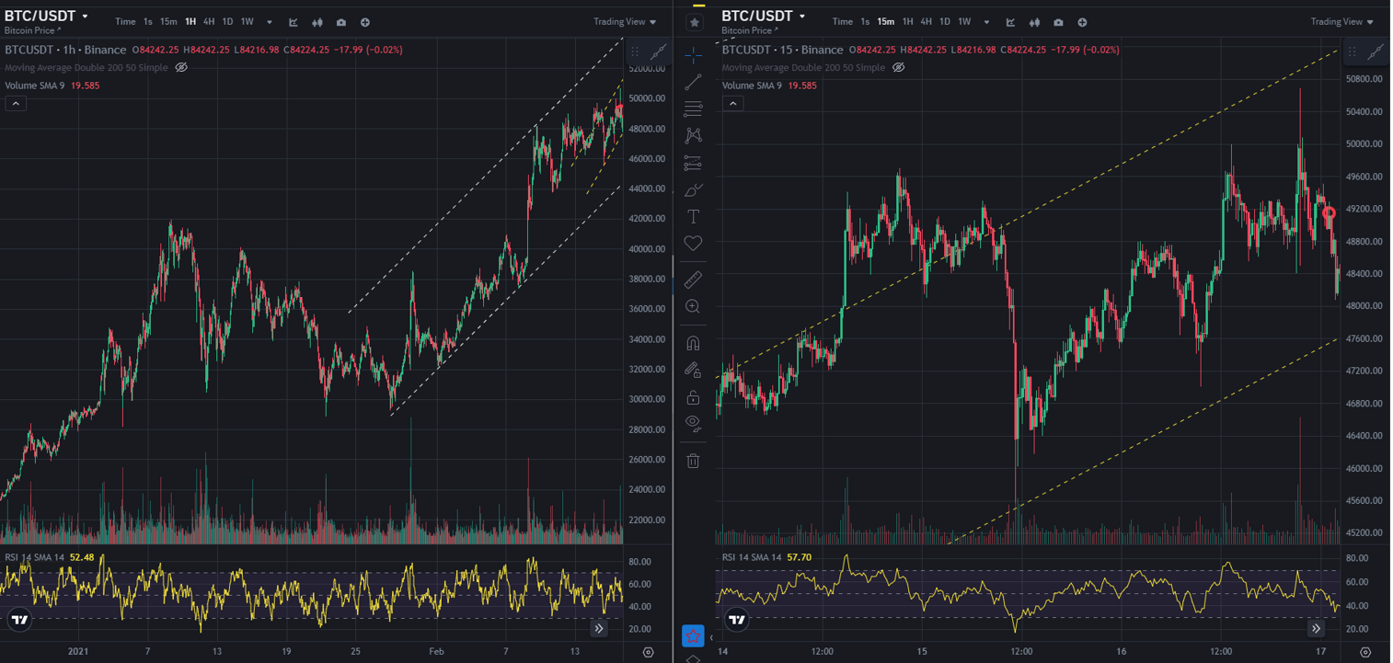Select 15m interval on left chart
Screen dimensions: 1393x663
pos(168,22)
